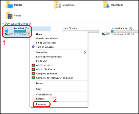Choose Copy from the context menu
This screenshot has height=114, width=139.
(39, 89)
